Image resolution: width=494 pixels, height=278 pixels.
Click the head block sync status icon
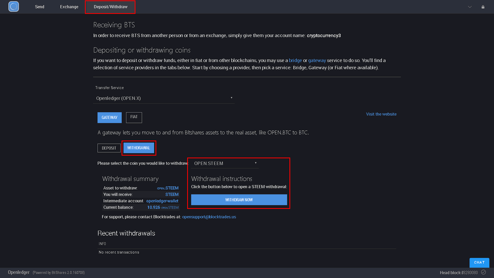pos(484,272)
